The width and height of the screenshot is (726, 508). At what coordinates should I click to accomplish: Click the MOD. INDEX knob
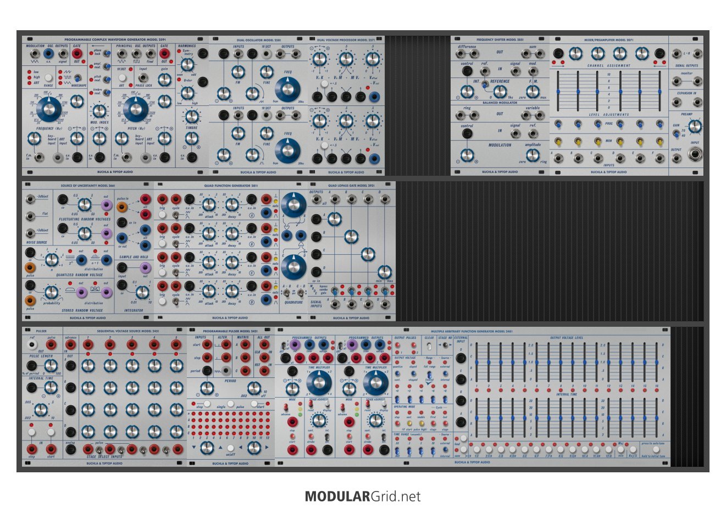pos(99,110)
